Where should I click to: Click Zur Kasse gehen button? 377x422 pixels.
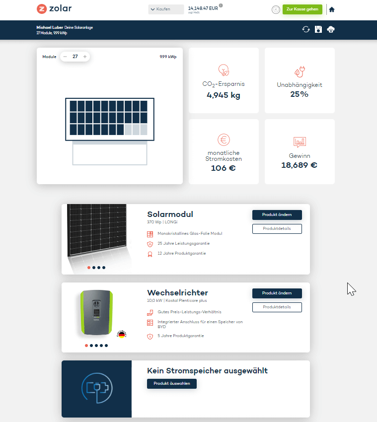click(302, 9)
